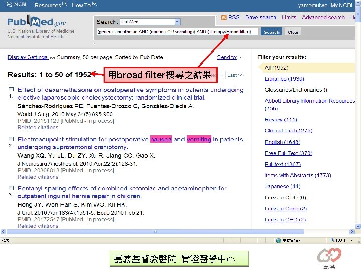The width and height of the screenshot is (361, 271).
Task: Filter results by Full text (1367)
Action: (282, 164)
